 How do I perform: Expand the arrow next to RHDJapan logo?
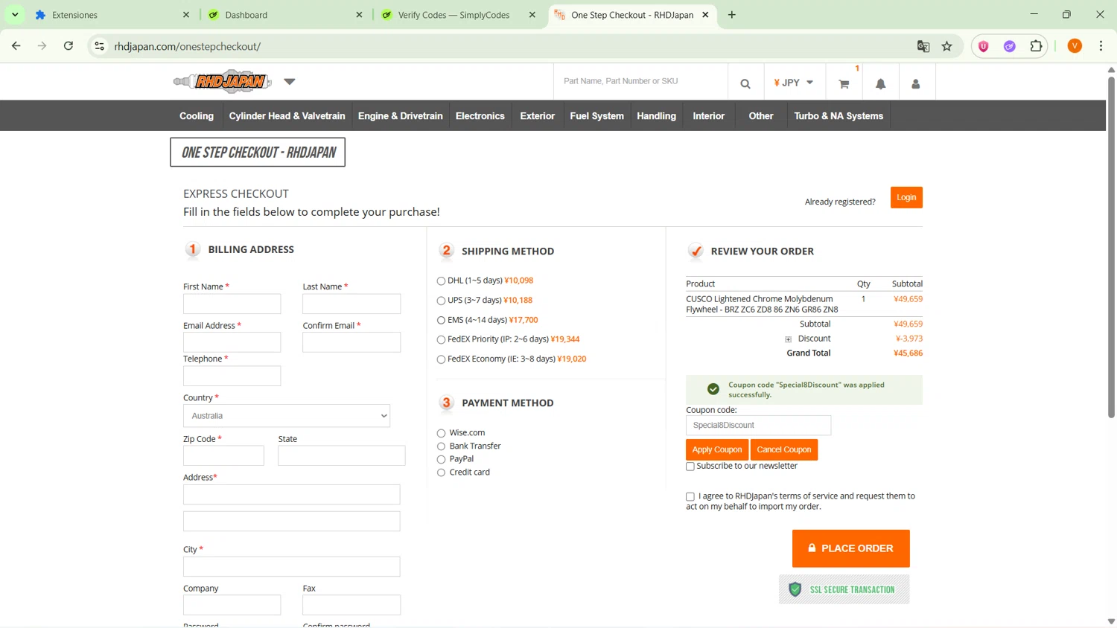[x=290, y=81]
